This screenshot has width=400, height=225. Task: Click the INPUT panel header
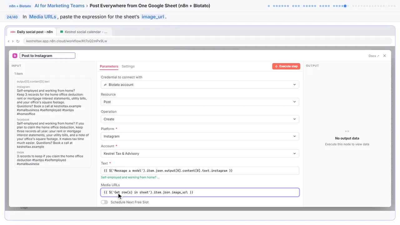pyautogui.click(x=16, y=66)
